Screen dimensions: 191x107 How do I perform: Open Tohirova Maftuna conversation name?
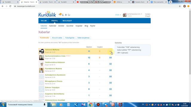pos(52,50)
